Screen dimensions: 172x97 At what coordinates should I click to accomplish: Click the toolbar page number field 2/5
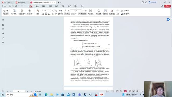click(76, 11)
